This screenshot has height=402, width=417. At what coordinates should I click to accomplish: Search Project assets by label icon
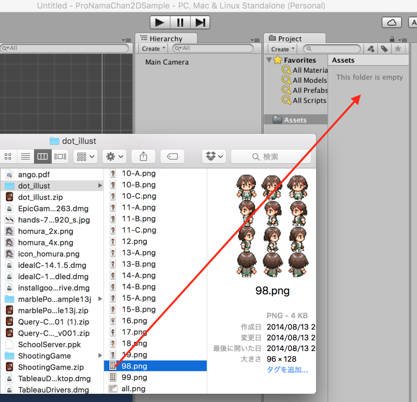(384, 49)
